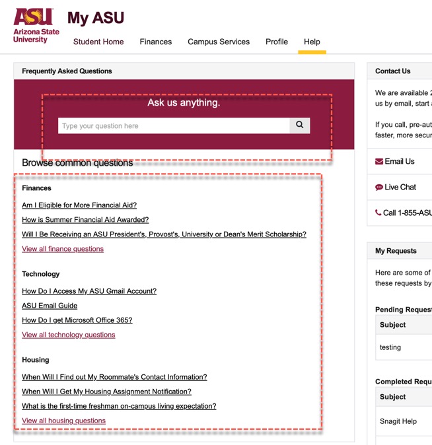Click the 'Type your question here' field

tap(174, 125)
